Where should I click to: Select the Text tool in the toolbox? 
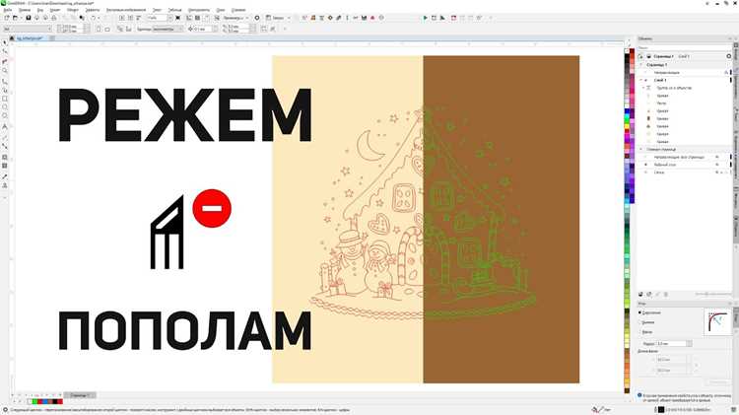pyautogui.click(x=5, y=126)
